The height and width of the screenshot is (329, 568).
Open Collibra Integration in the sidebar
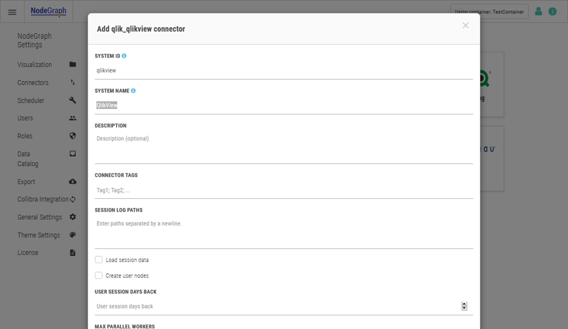tap(43, 199)
